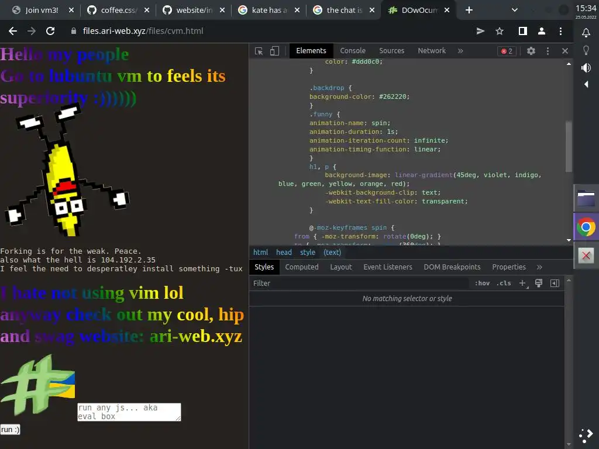Screen dimensions: 599x449
Task: Select html in breadcrumb trail
Action: click(x=260, y=253)
